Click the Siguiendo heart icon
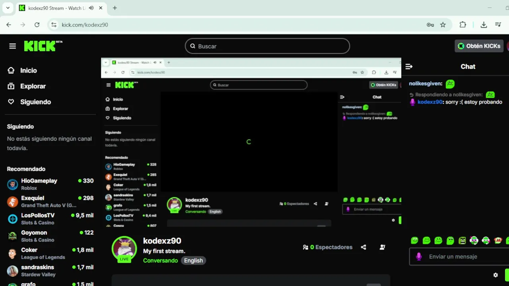 [x=11, y=102]
